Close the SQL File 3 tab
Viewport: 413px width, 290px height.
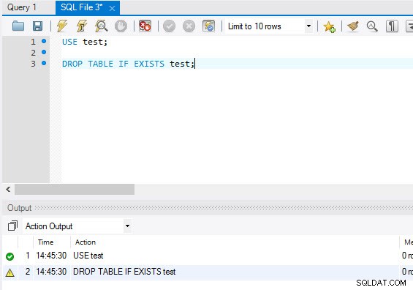point(113,9)
